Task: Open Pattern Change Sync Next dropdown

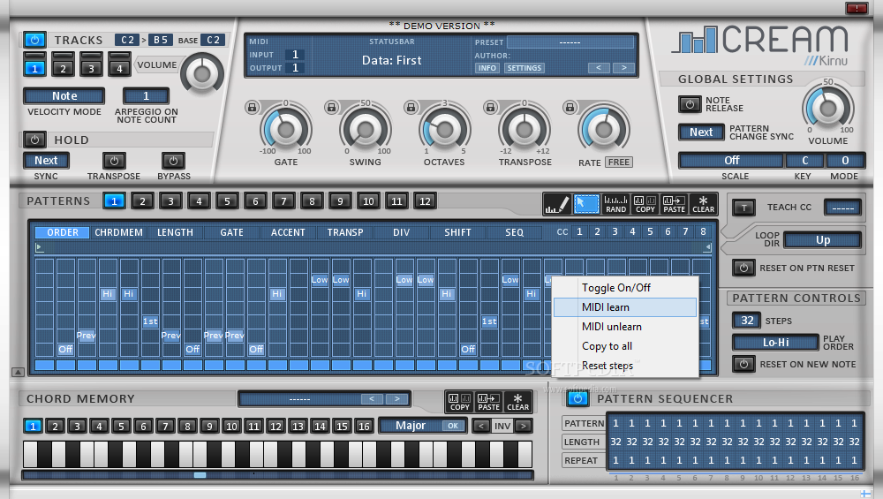Action: tap(701, 132)
